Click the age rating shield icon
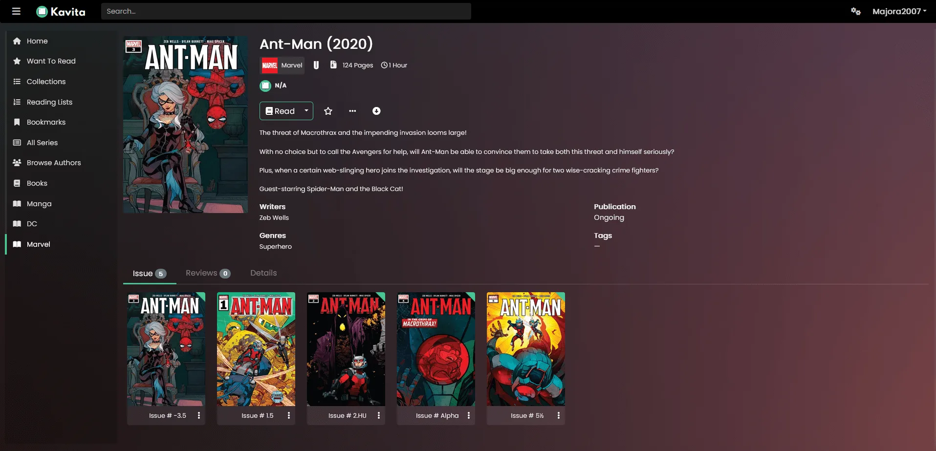Screen dimensions: 936x451 316,65
